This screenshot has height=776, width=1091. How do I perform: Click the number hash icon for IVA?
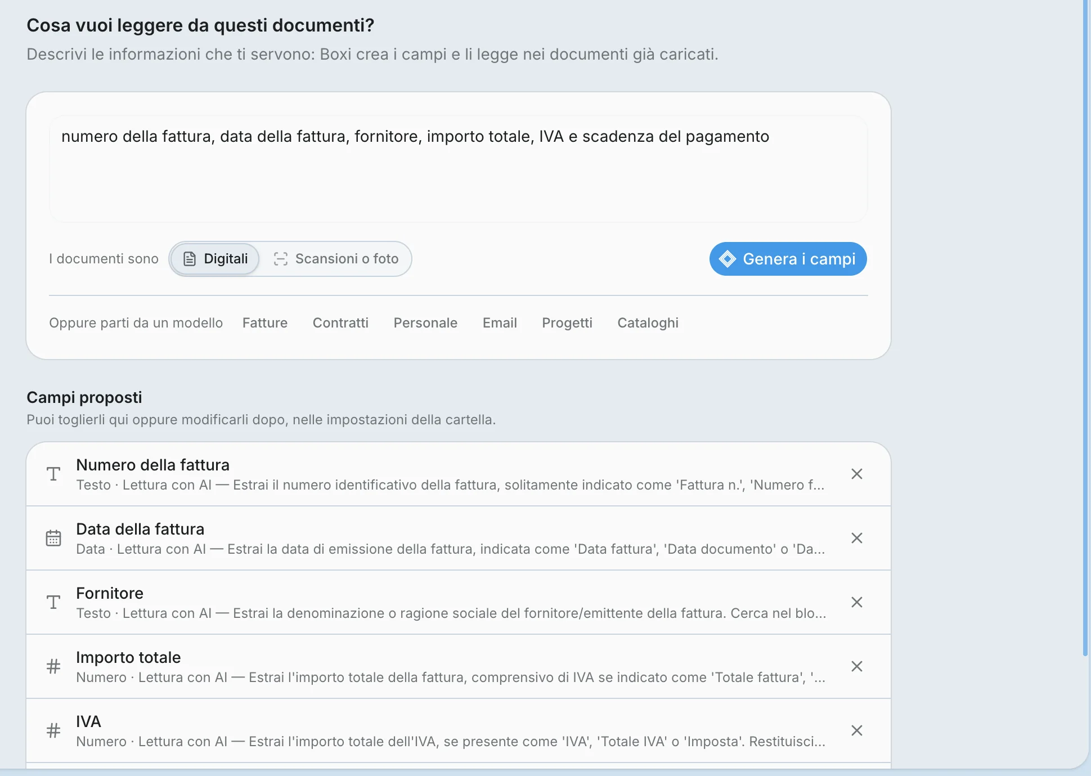coord(53,730)
